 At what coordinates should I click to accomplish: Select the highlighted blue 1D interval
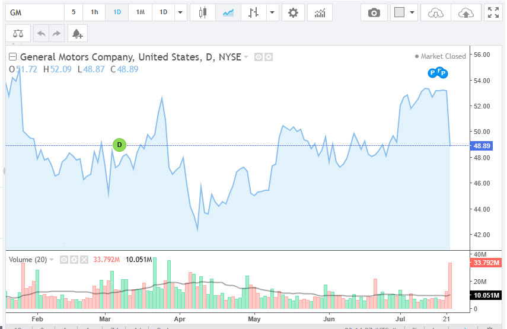point(117,12)
